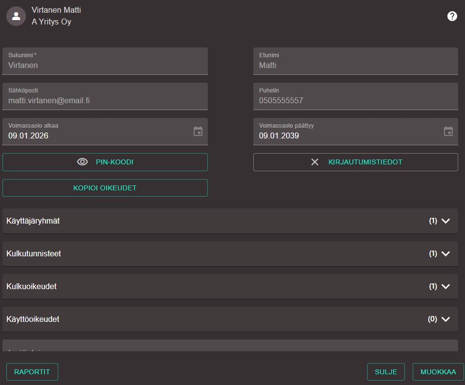Screen dimensions: 465x385
Task: Expand the Käyttöoikeudet section chevron
Action: pyautogui.click(x=445, y=319)
